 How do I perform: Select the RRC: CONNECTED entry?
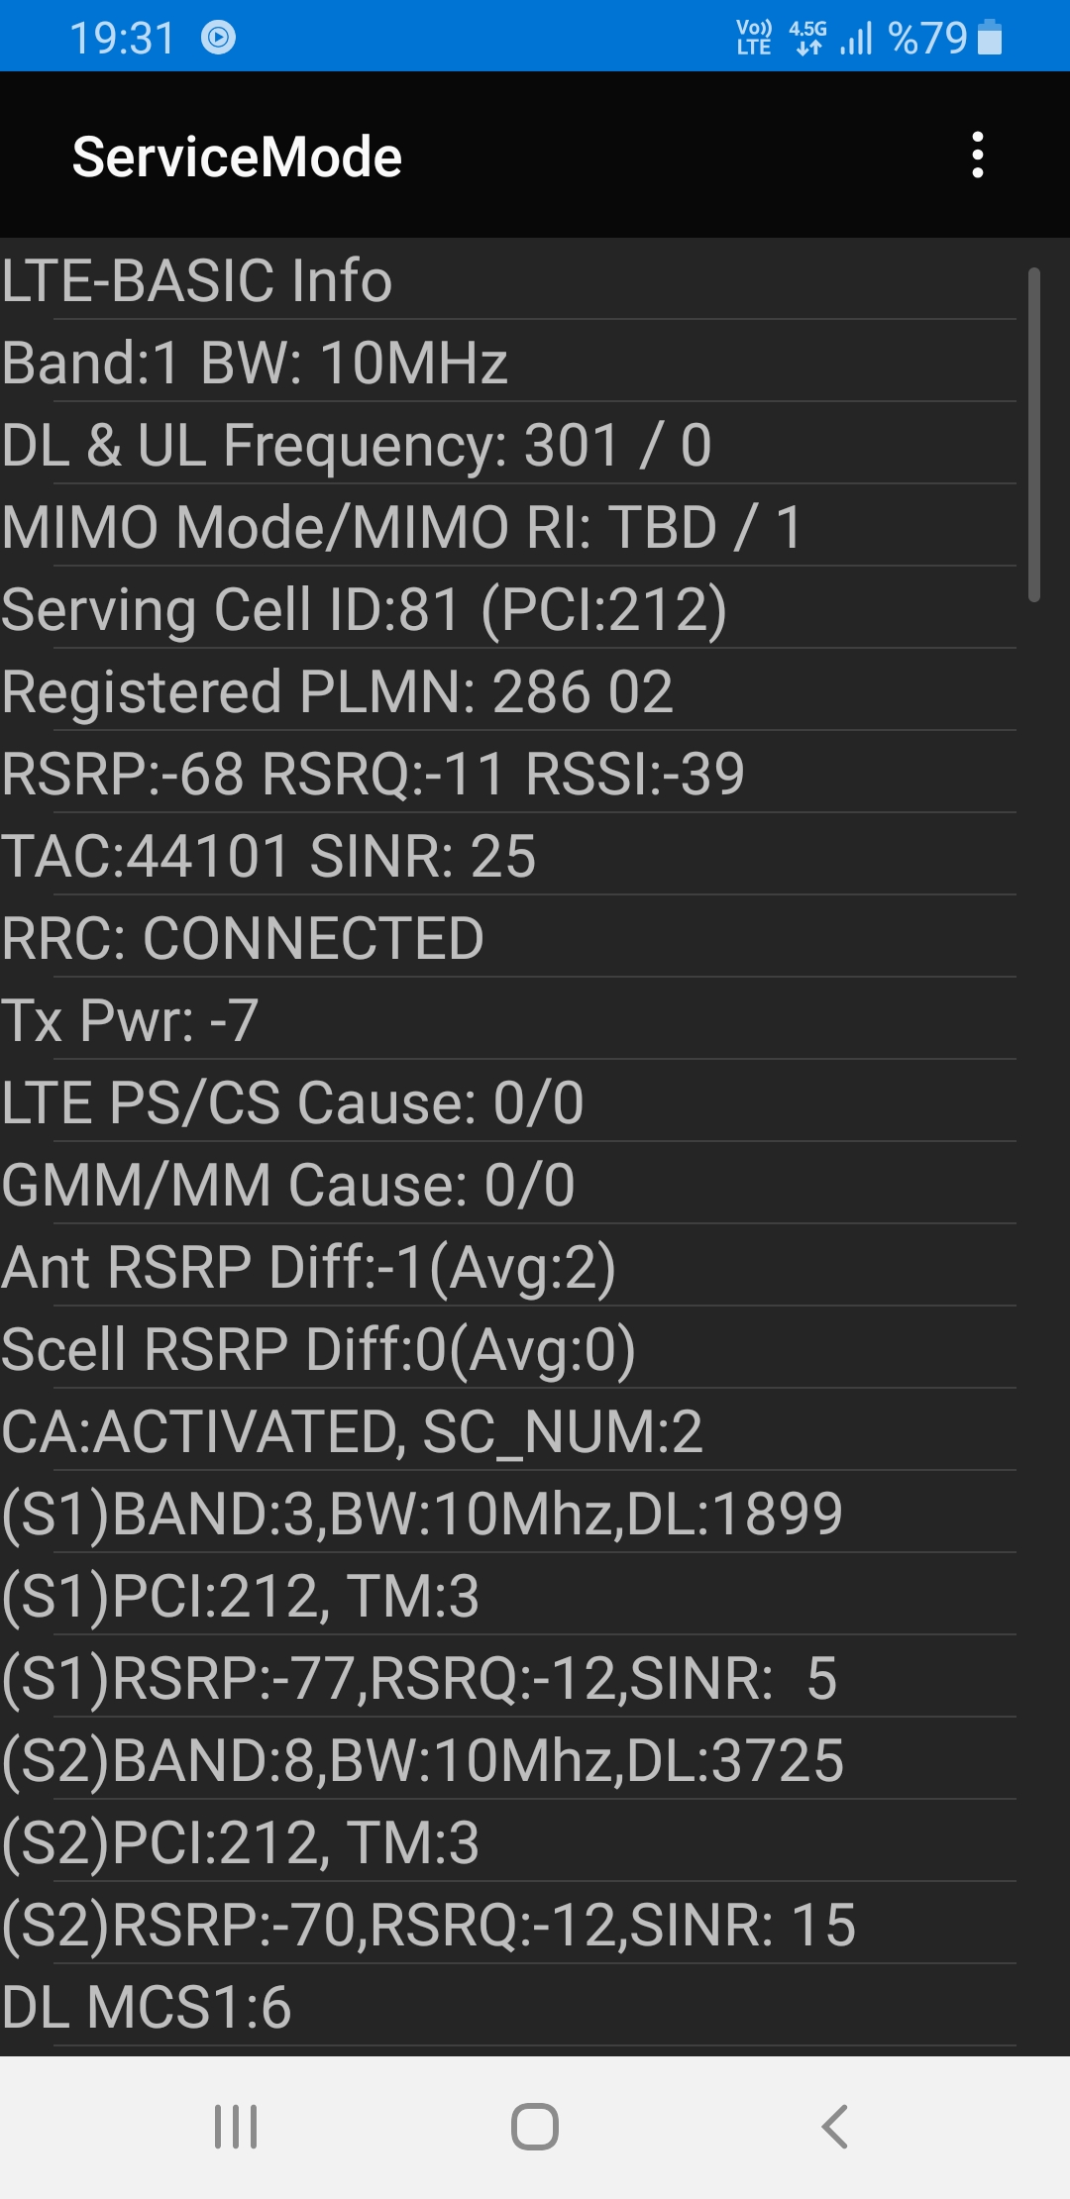[x=508, y=937]
